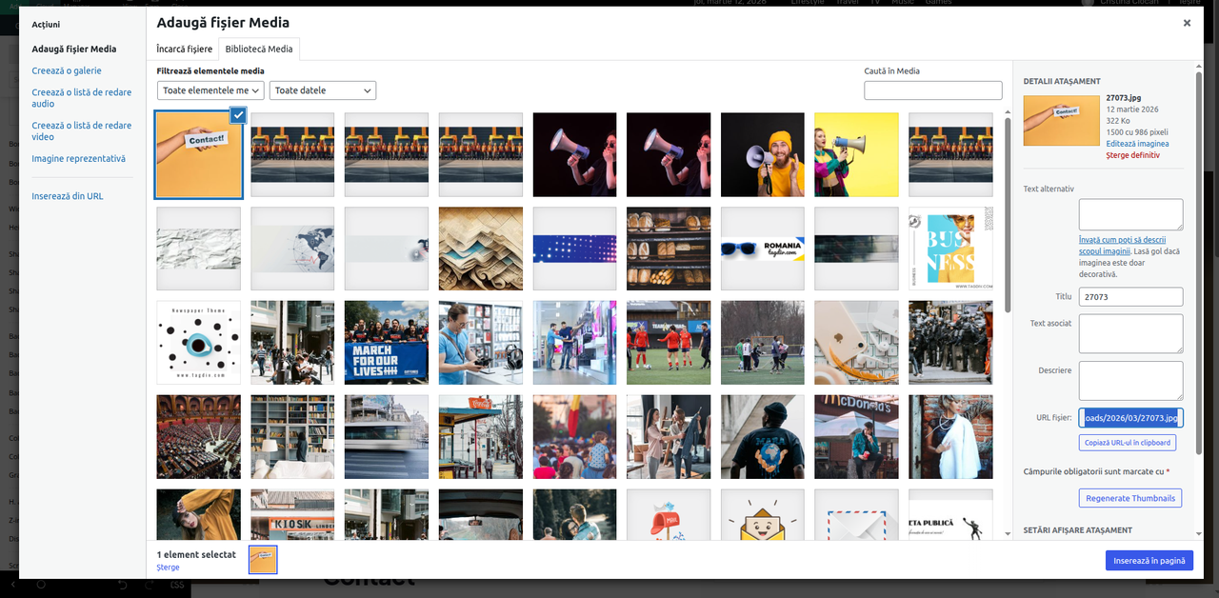This screenshot has height=598, width=1219.
Task: Switch to the Încarcă fișiere tab
Action: pyautogui.click(x=185, y=49)
